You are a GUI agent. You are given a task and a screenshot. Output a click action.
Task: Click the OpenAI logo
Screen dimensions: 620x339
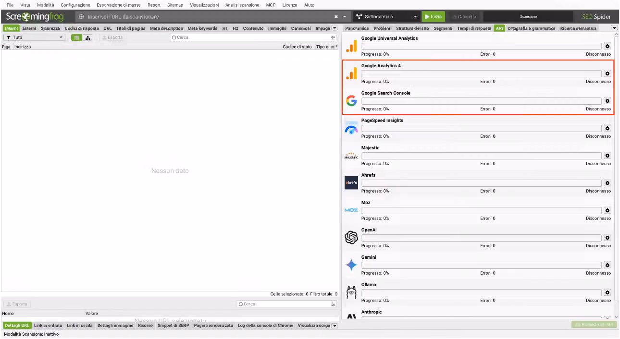(x=351, y=238)
